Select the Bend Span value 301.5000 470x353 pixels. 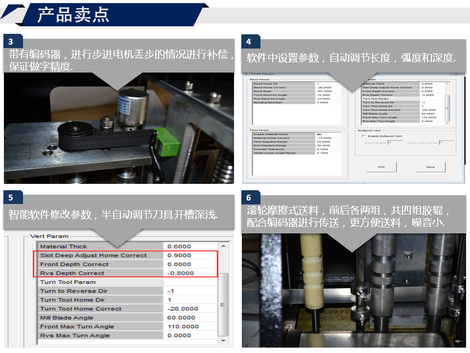tap(324, 91)
